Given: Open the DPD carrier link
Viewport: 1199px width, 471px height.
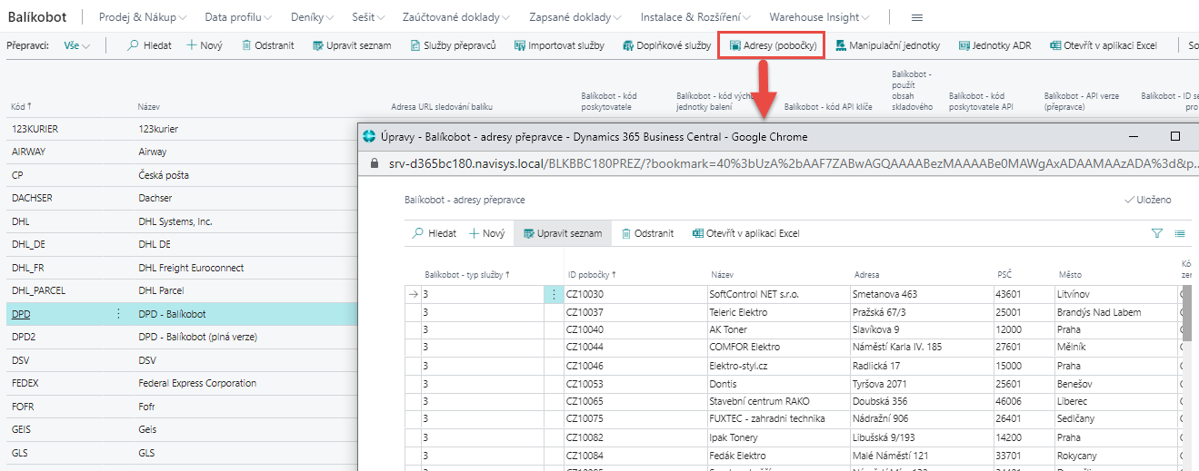Looking at the screenshot, I should click(x=19, y=314).
